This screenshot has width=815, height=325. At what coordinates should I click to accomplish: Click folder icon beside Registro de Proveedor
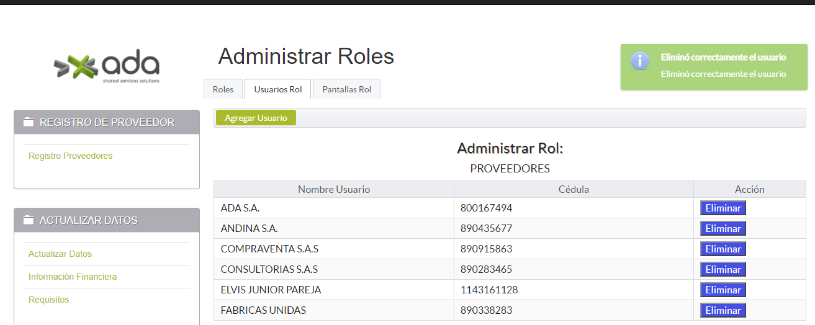[x=29, y=123]
